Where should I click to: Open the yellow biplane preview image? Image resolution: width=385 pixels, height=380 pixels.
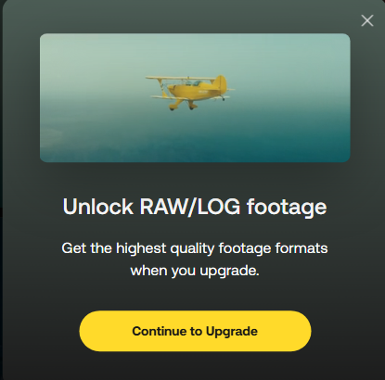tap(195, 97)
